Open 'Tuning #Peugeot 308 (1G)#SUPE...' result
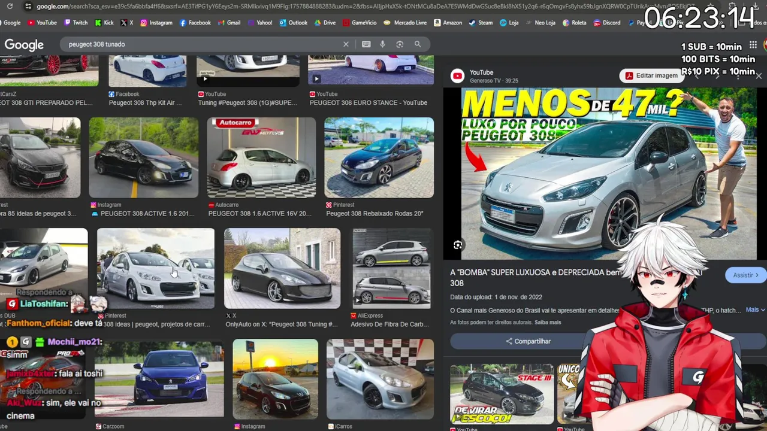The height and width of the screenshot is (431, 767). click(x=247, y=103)
